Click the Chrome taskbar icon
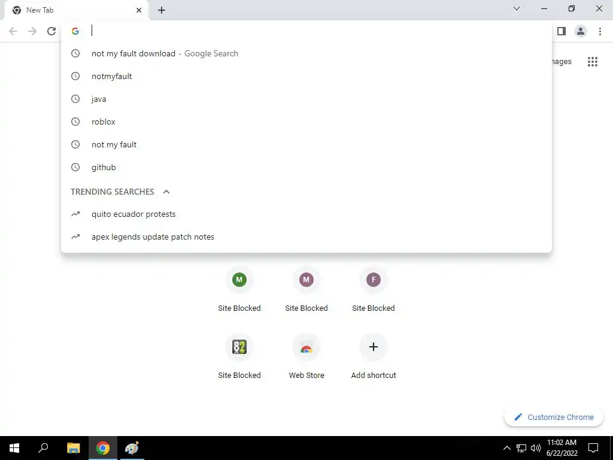The width and height of the screenshot is (613, 460). click(103, 448)
